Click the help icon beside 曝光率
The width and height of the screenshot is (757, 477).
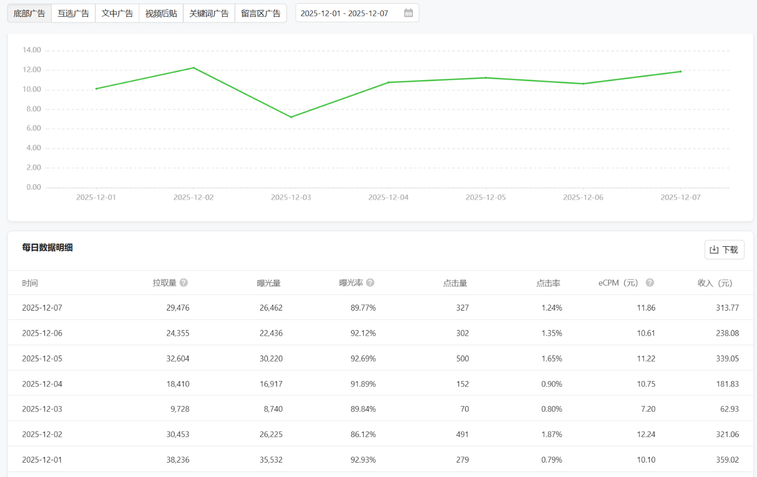[x=370, y=283]
